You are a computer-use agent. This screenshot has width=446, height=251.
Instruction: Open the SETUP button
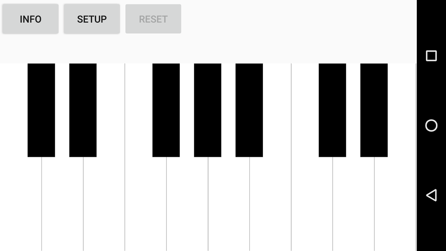click(92, 19)
